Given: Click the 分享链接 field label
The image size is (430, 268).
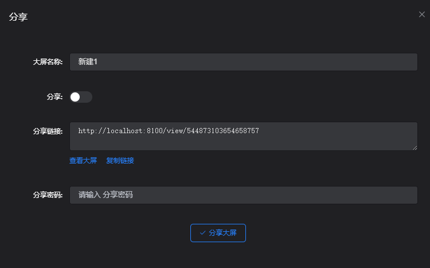Looking at the screenshot, I should (x=48, y=131).
